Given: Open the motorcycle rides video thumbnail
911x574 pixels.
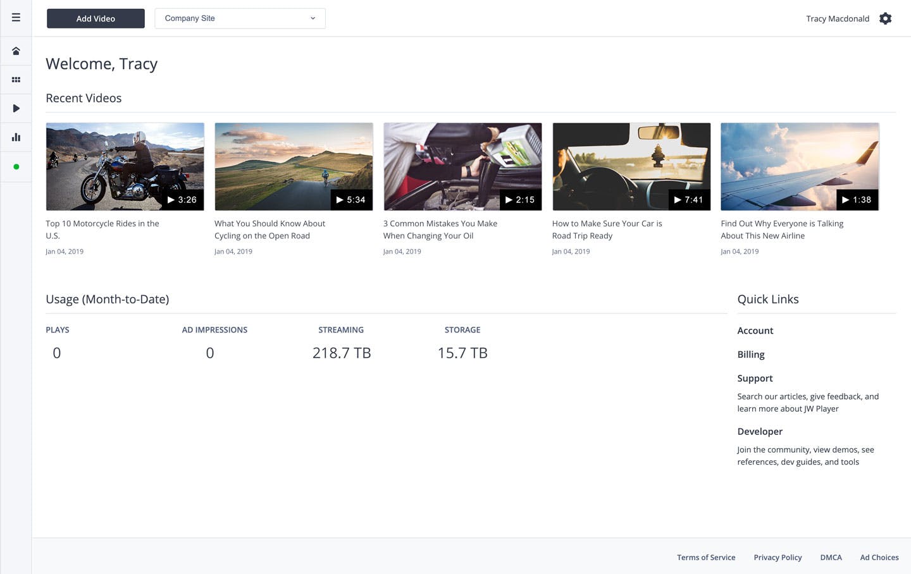Looking at the screenshot, I should [125, 167].
